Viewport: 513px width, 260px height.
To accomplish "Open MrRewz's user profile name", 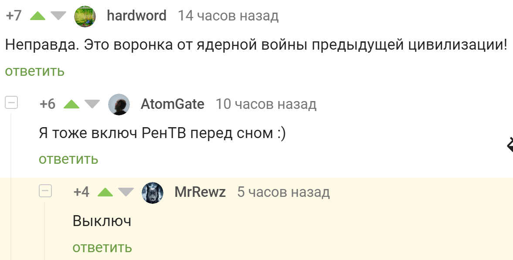I will point(200,192).
